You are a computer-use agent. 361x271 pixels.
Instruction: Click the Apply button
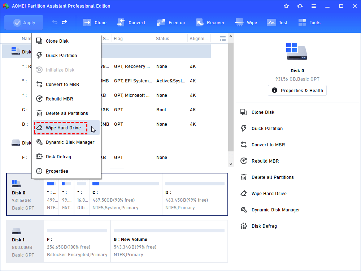(24, 22)
